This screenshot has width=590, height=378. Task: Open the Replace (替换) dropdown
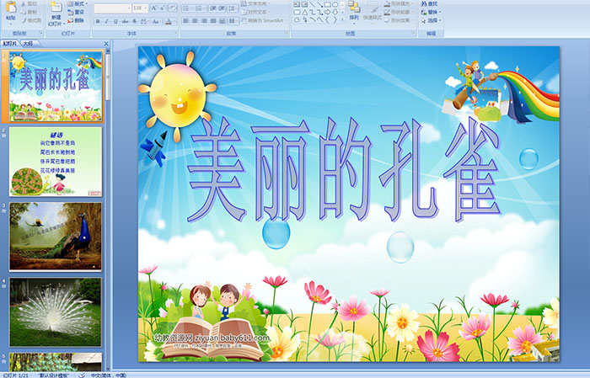(432, 12)
